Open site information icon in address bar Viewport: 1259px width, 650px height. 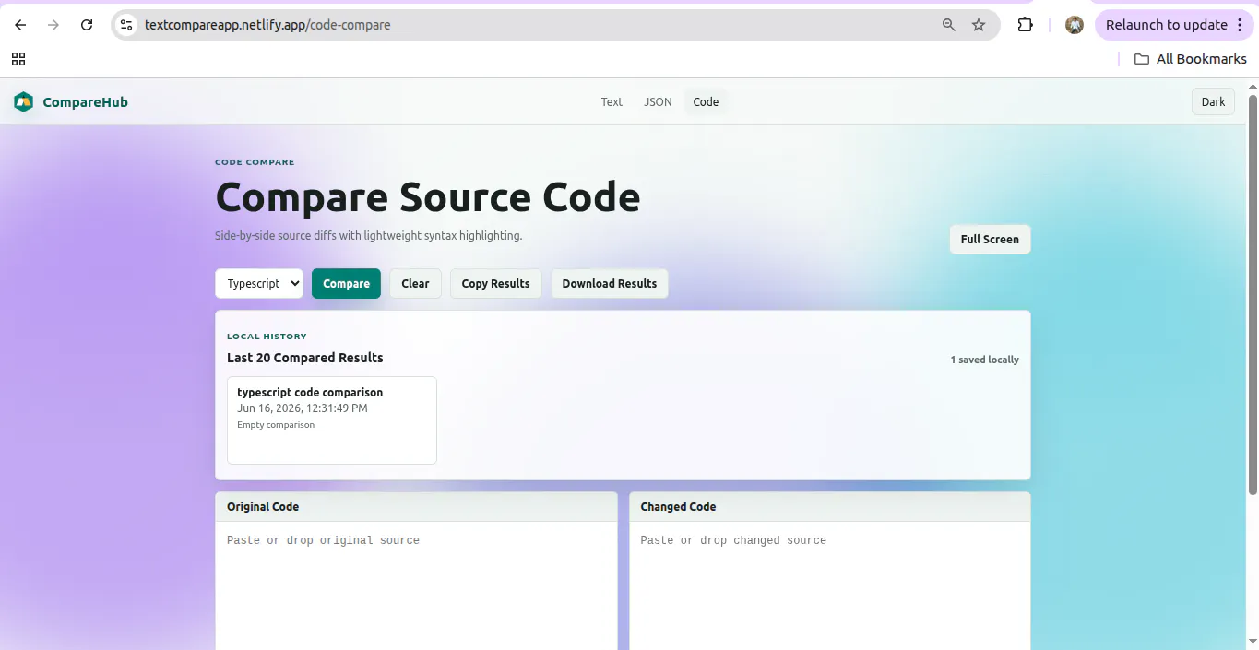[127, 25]
